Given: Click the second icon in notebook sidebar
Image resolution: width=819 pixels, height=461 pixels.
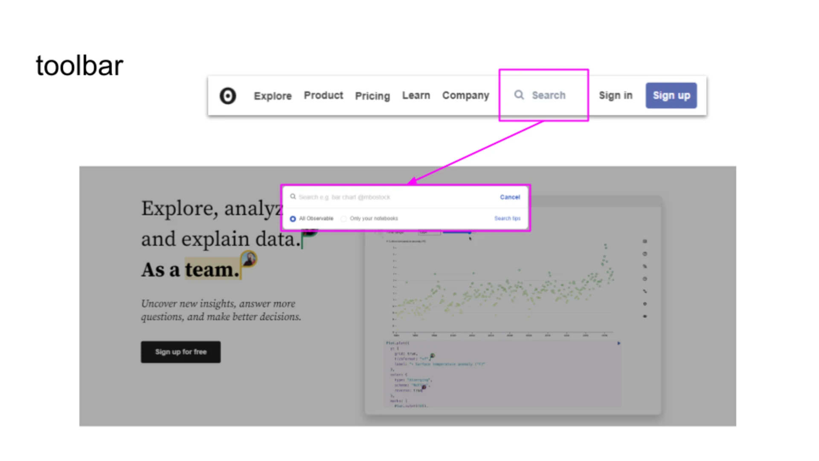Looking at the screenshot, I should 645,254.
